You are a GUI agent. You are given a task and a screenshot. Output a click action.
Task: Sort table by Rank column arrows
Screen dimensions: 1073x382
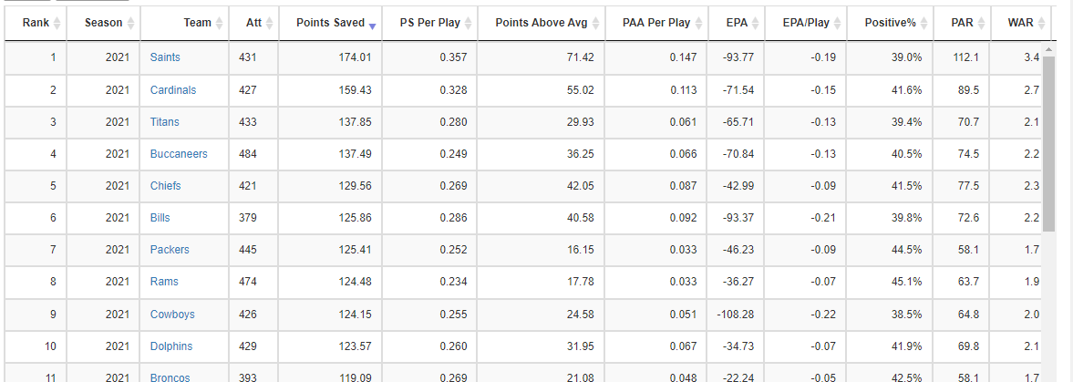click(57, 24)
